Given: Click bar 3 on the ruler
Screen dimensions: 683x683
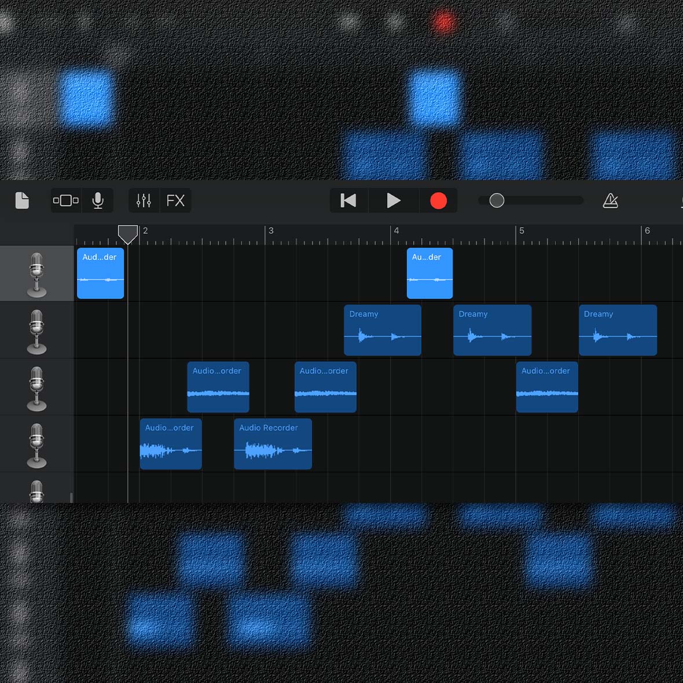Looking at the screenshot, I should click(271, 231).
